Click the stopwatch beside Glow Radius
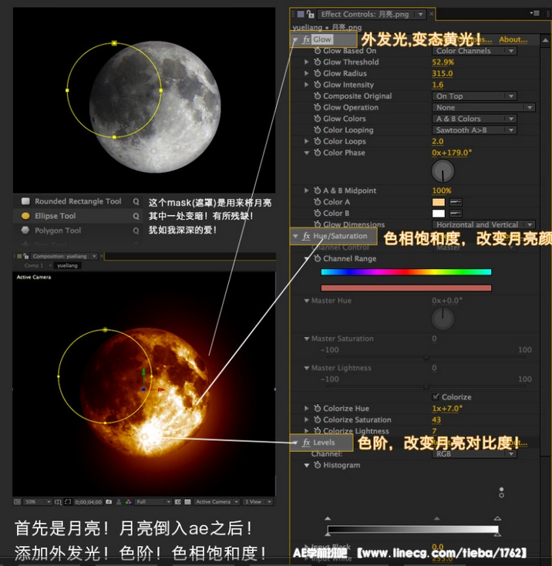 pyautogui.click(x=318, y=73)
